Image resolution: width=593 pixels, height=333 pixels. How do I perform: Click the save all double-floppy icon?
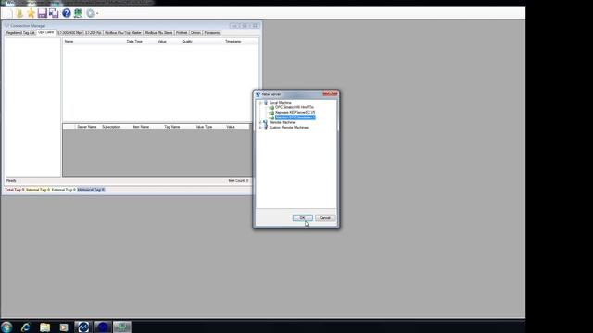[54, 13]
